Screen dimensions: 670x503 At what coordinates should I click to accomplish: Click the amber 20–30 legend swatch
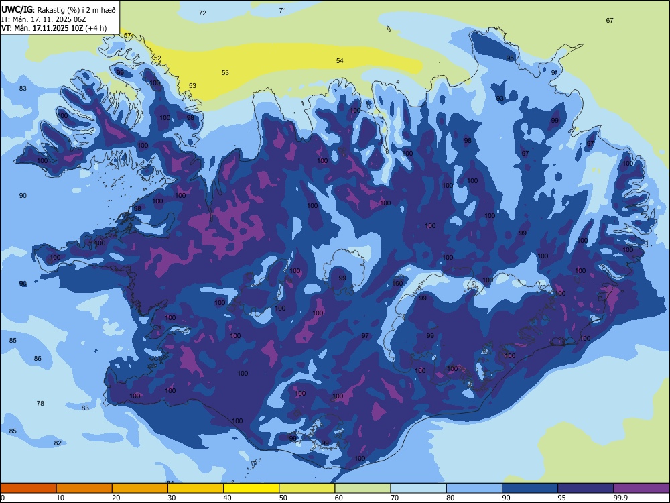pos(140,488)
